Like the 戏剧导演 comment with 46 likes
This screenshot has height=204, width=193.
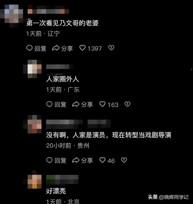pyautogui.click(x=102, y=160)
